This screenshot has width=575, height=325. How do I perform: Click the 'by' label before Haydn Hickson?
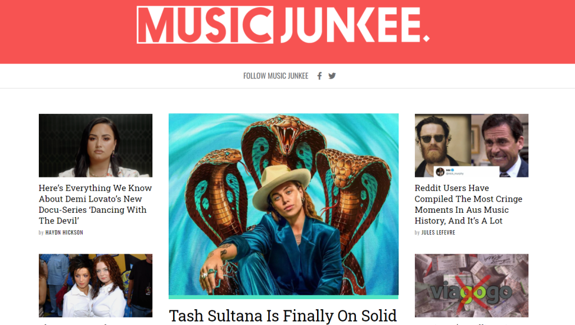tap(41, 233)
